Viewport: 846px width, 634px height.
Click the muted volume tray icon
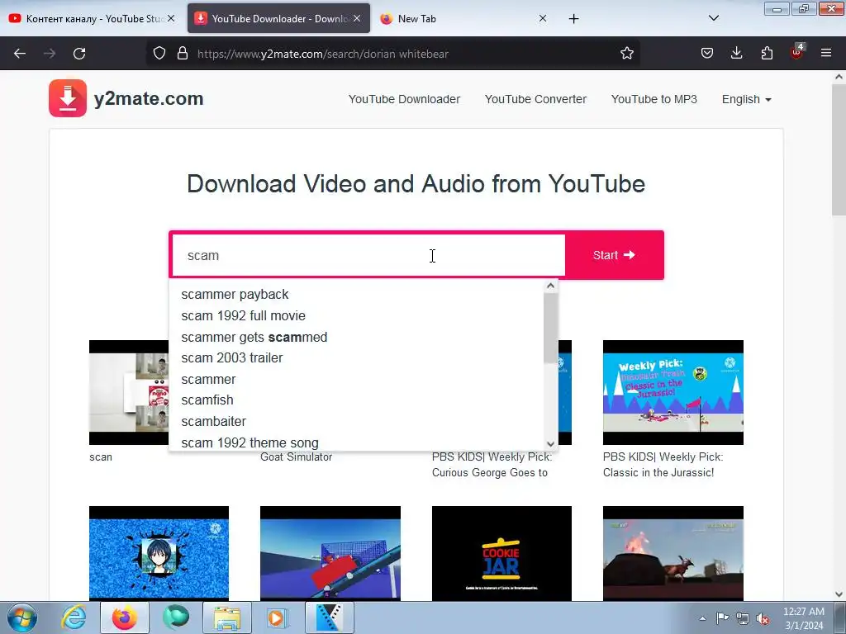coord(763,618)
